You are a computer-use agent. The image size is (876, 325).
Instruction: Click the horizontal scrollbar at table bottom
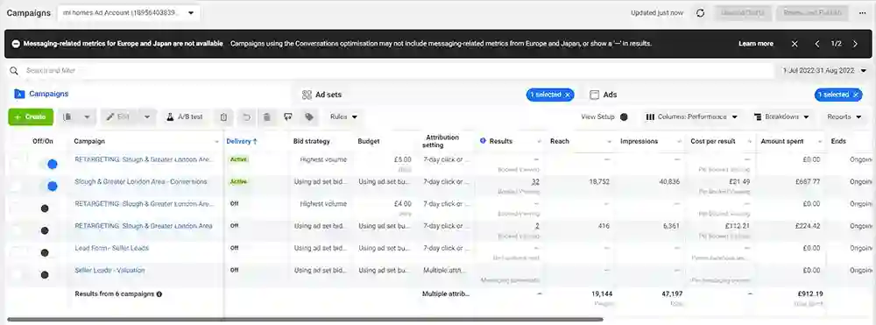point(305,320)
